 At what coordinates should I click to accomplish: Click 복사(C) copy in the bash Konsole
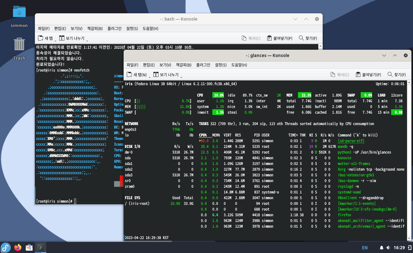pyautogui.click(x=251, y=38)
